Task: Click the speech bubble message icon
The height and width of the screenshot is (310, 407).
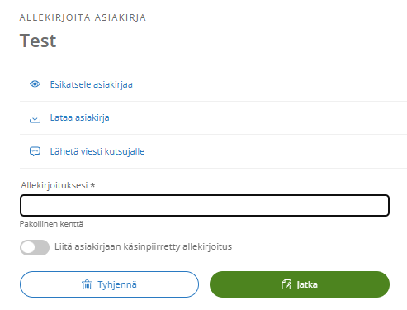Action: (35, 151)
